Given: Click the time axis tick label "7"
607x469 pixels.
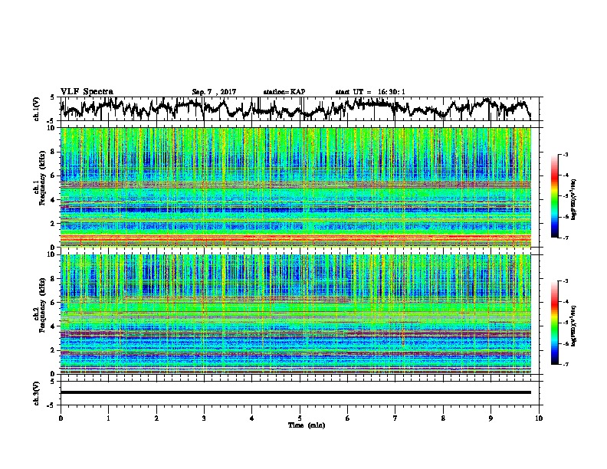Looking at the screenshot, I should click(x=395, y=418).
